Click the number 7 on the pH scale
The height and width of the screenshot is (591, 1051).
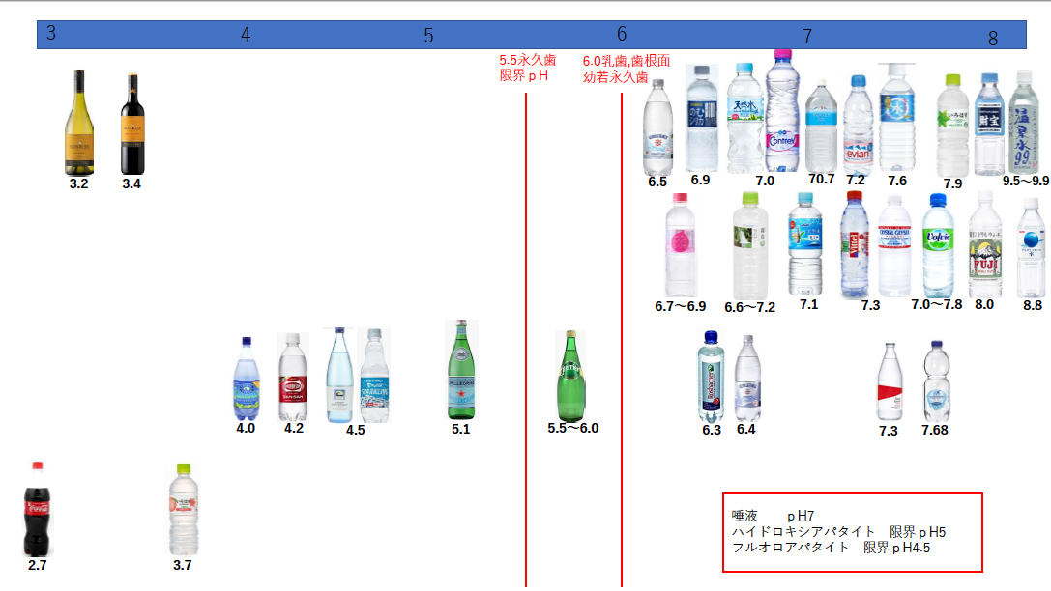[807, 37]
